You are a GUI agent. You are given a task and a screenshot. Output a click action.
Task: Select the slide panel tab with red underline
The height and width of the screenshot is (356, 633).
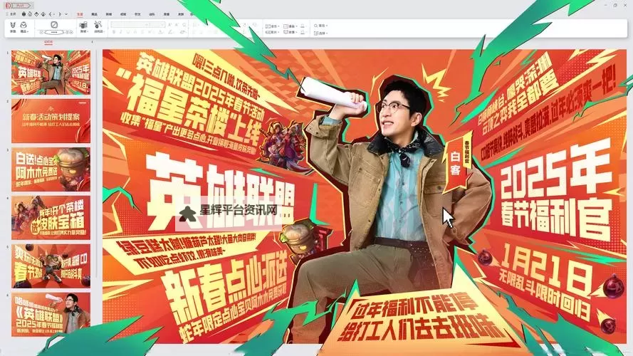coord(48,41)
